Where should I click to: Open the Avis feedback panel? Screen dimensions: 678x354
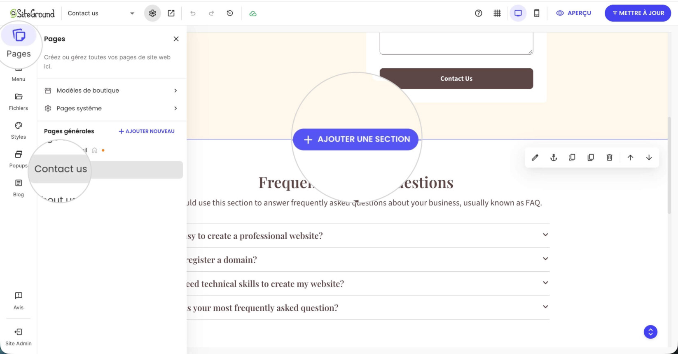19,301
